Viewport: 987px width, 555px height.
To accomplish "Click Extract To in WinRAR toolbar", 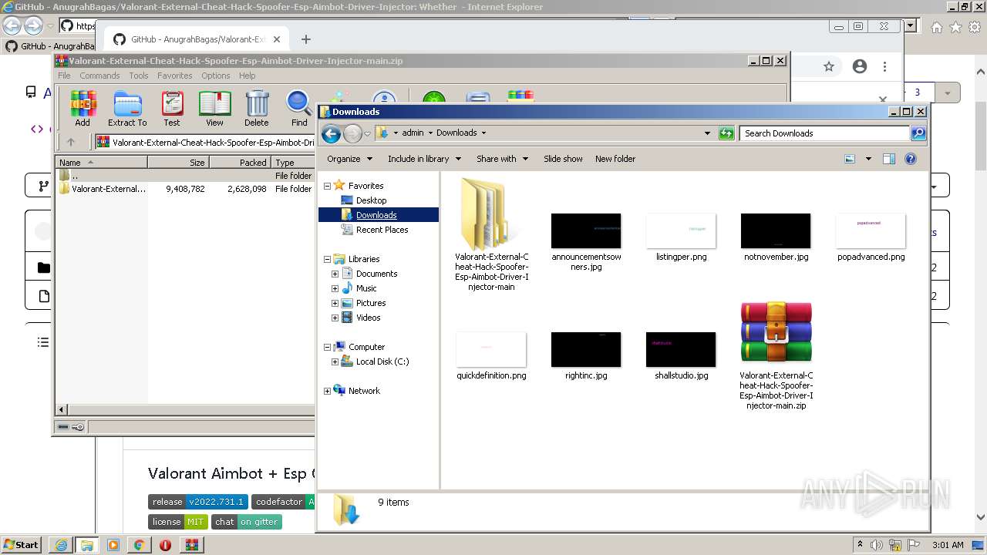I will pyautogui.click(x=127, y=109).
